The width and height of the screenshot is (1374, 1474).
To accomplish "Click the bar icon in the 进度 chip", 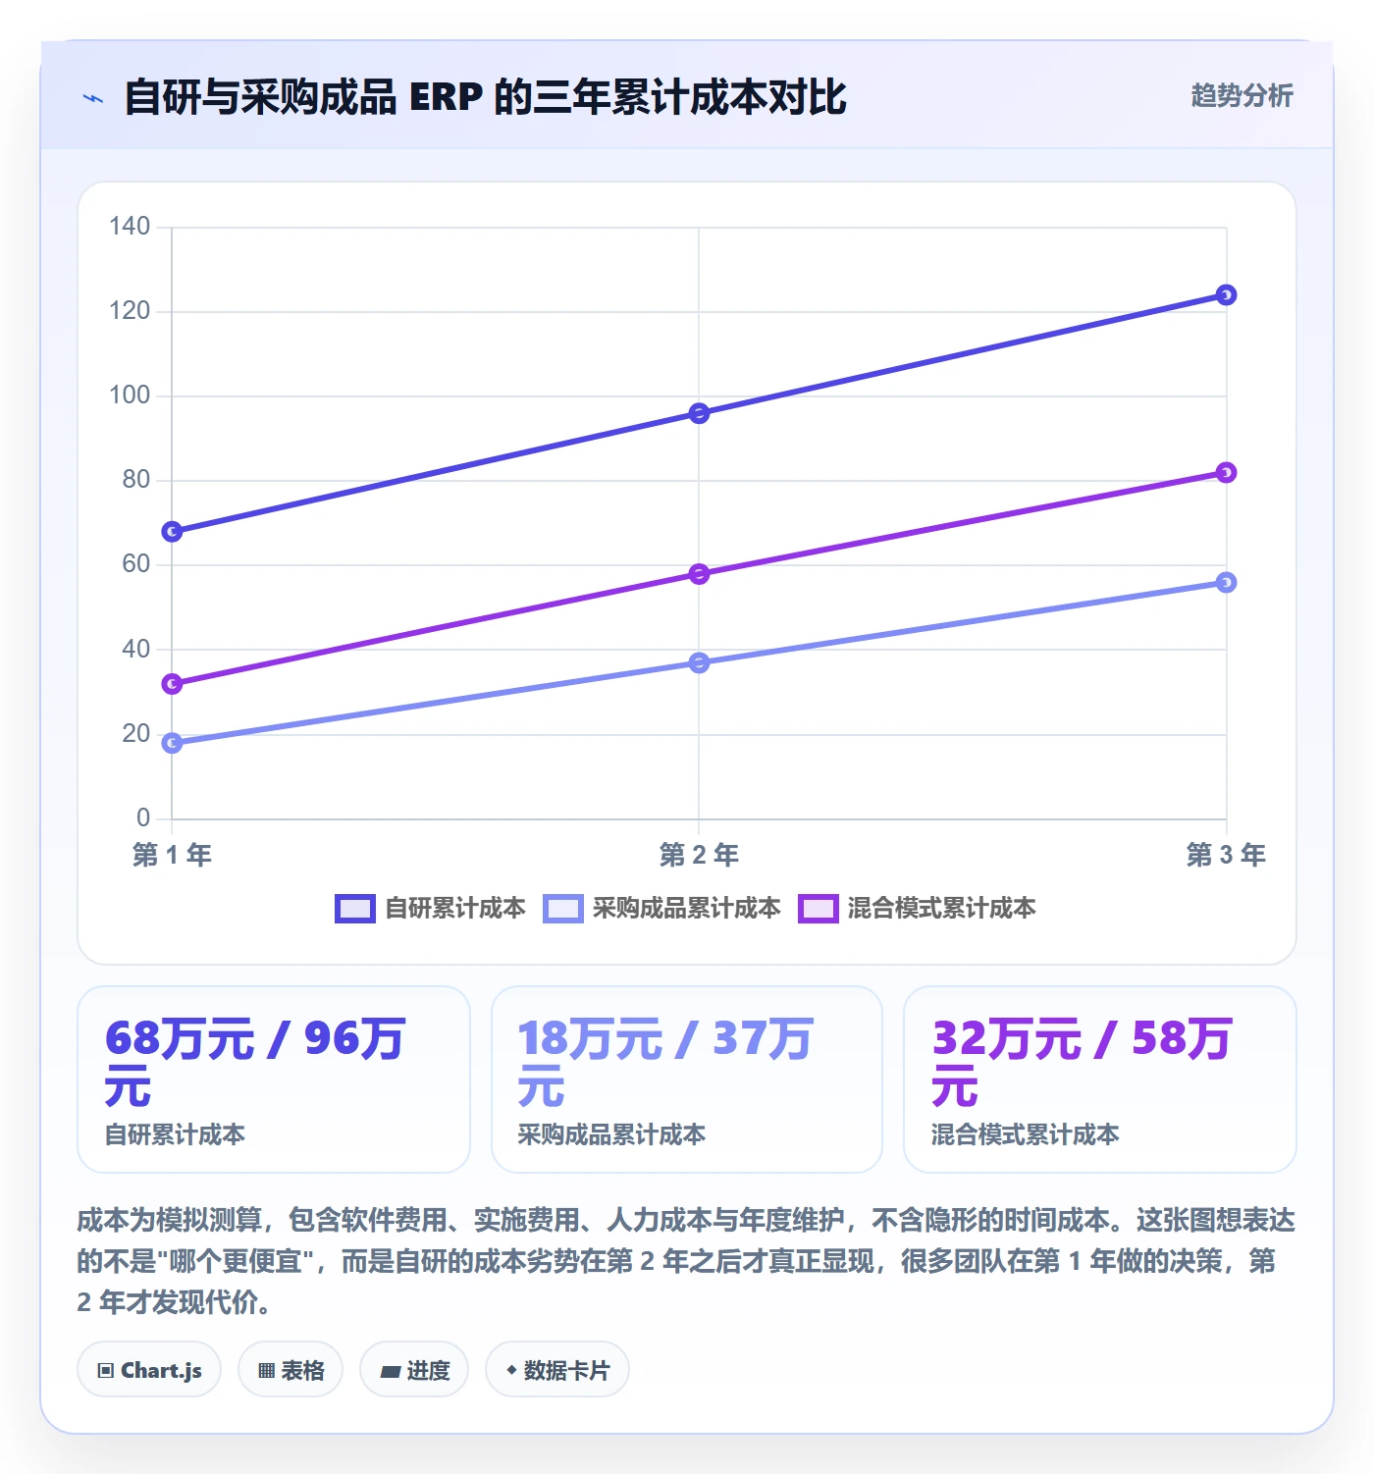I will point(391,1372).
